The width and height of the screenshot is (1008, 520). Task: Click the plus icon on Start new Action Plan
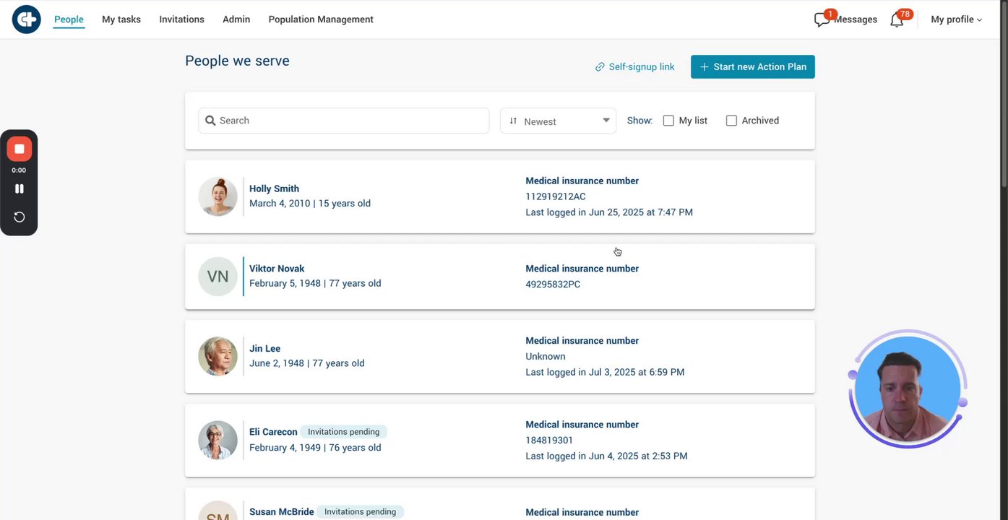click(x=705, y=67)
